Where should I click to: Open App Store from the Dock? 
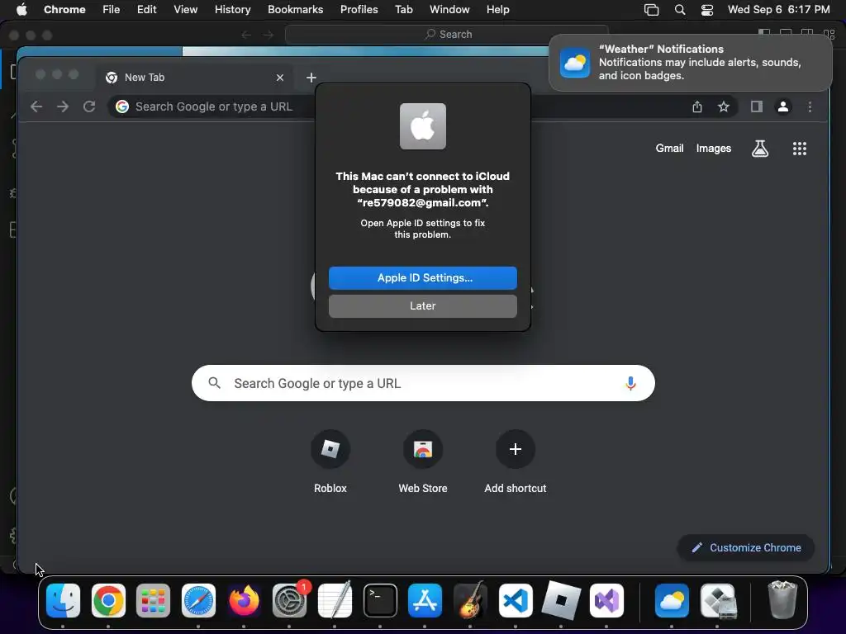(x=425, y=601)
